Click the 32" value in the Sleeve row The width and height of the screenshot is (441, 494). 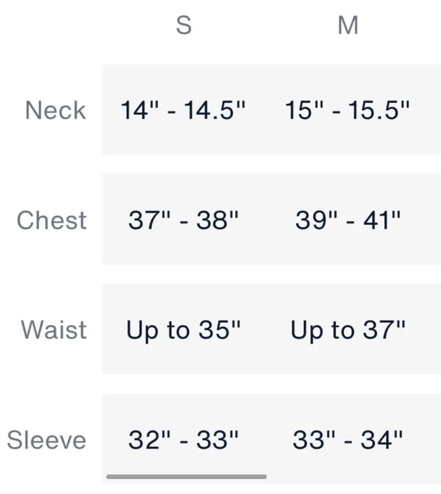[x=149, y=439]
